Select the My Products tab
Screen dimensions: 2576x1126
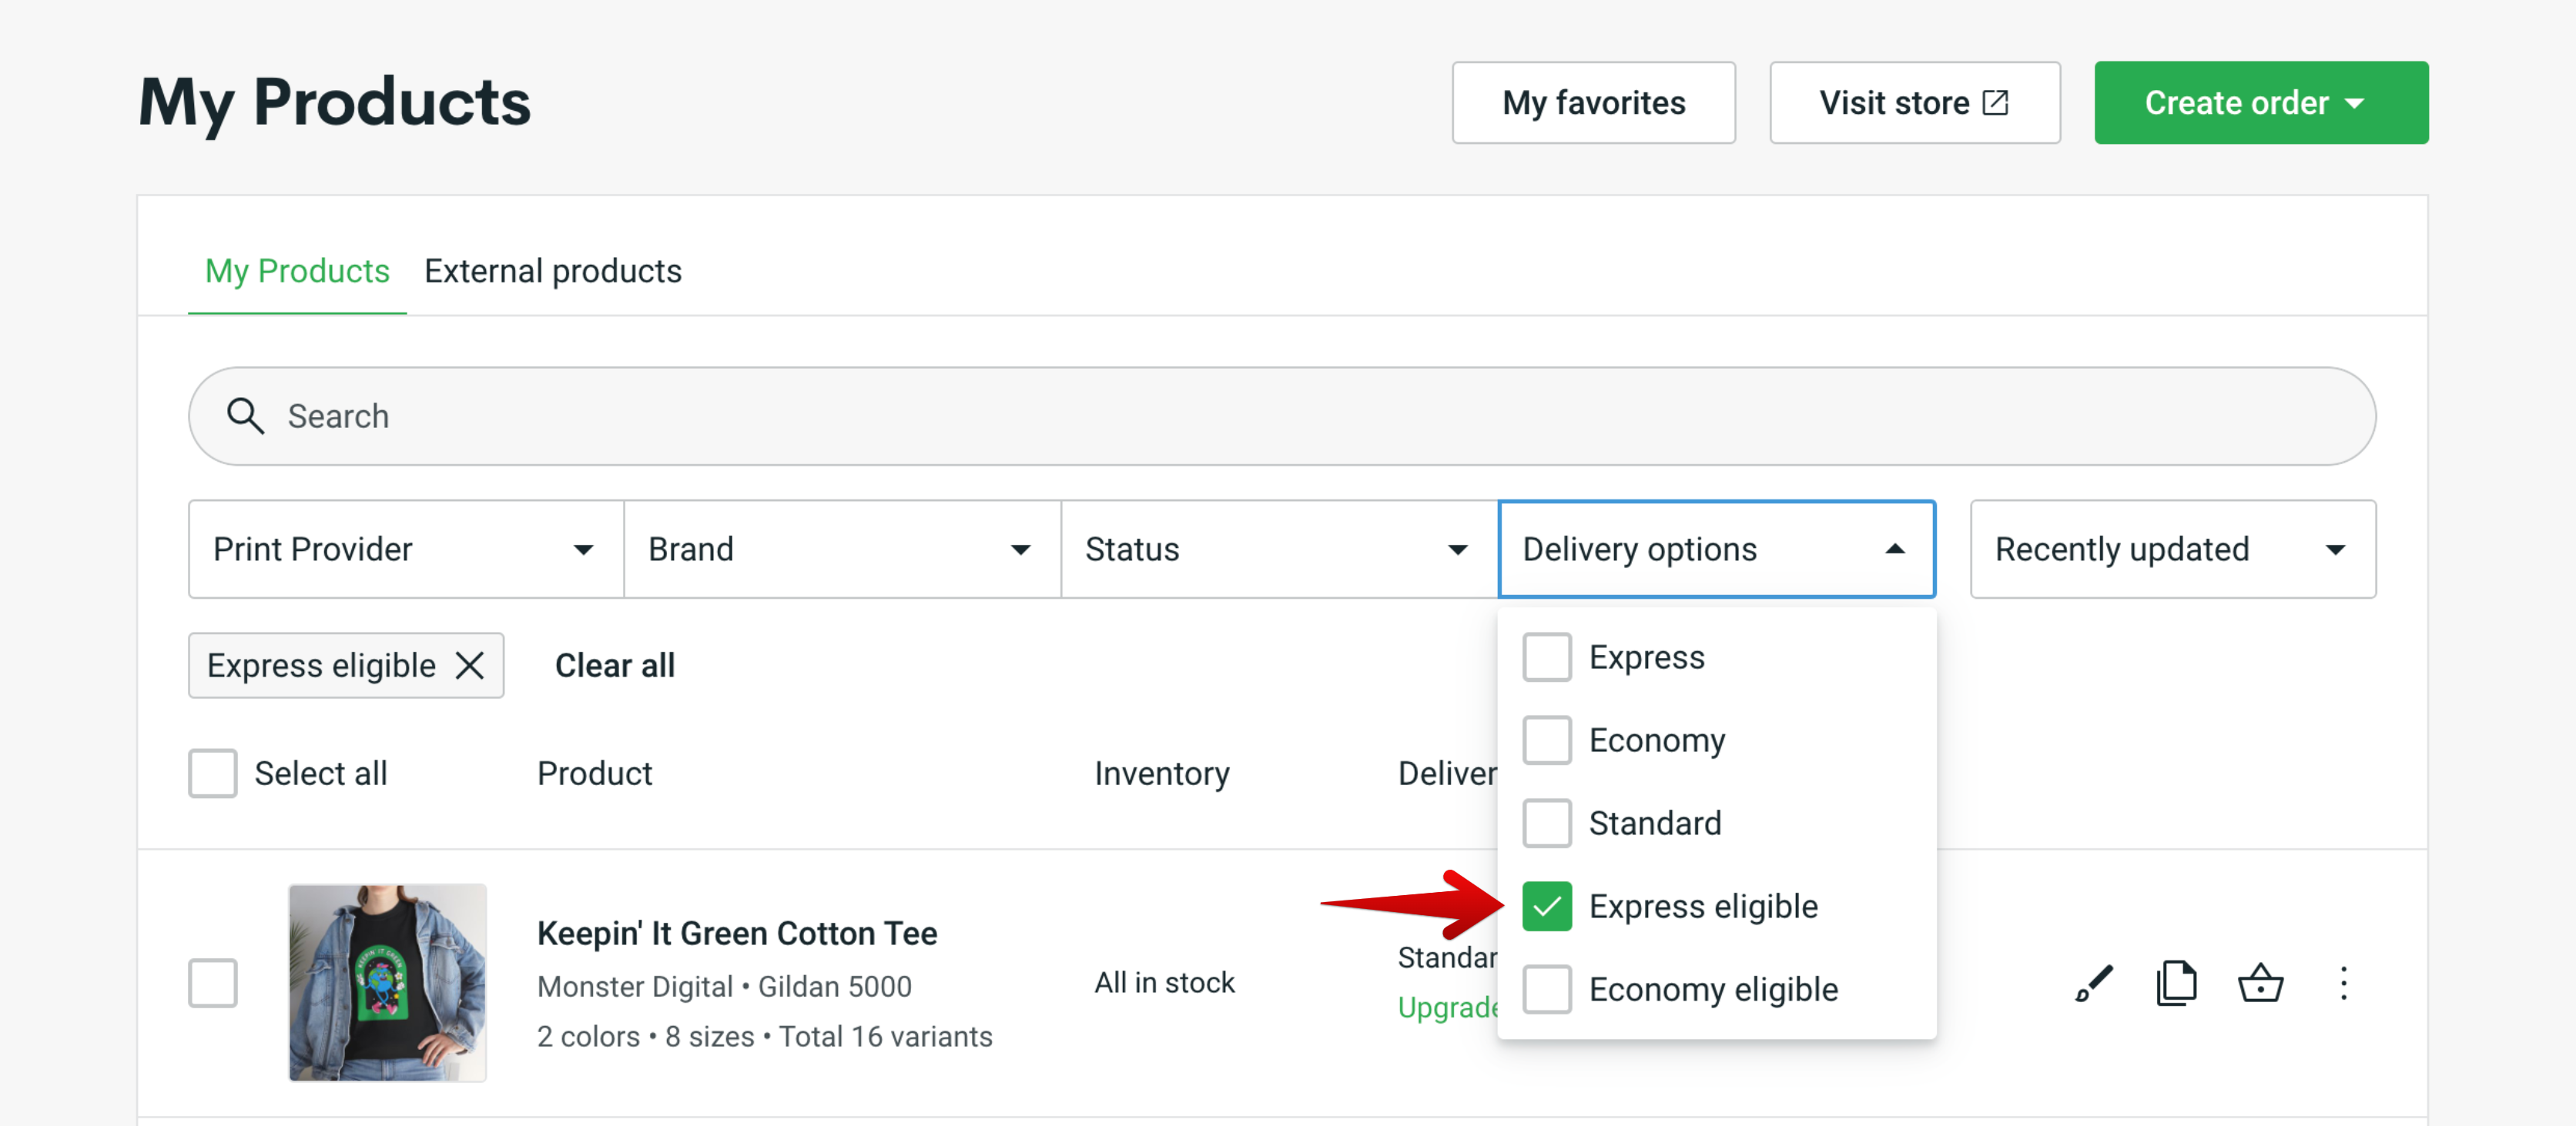point(297,271)
